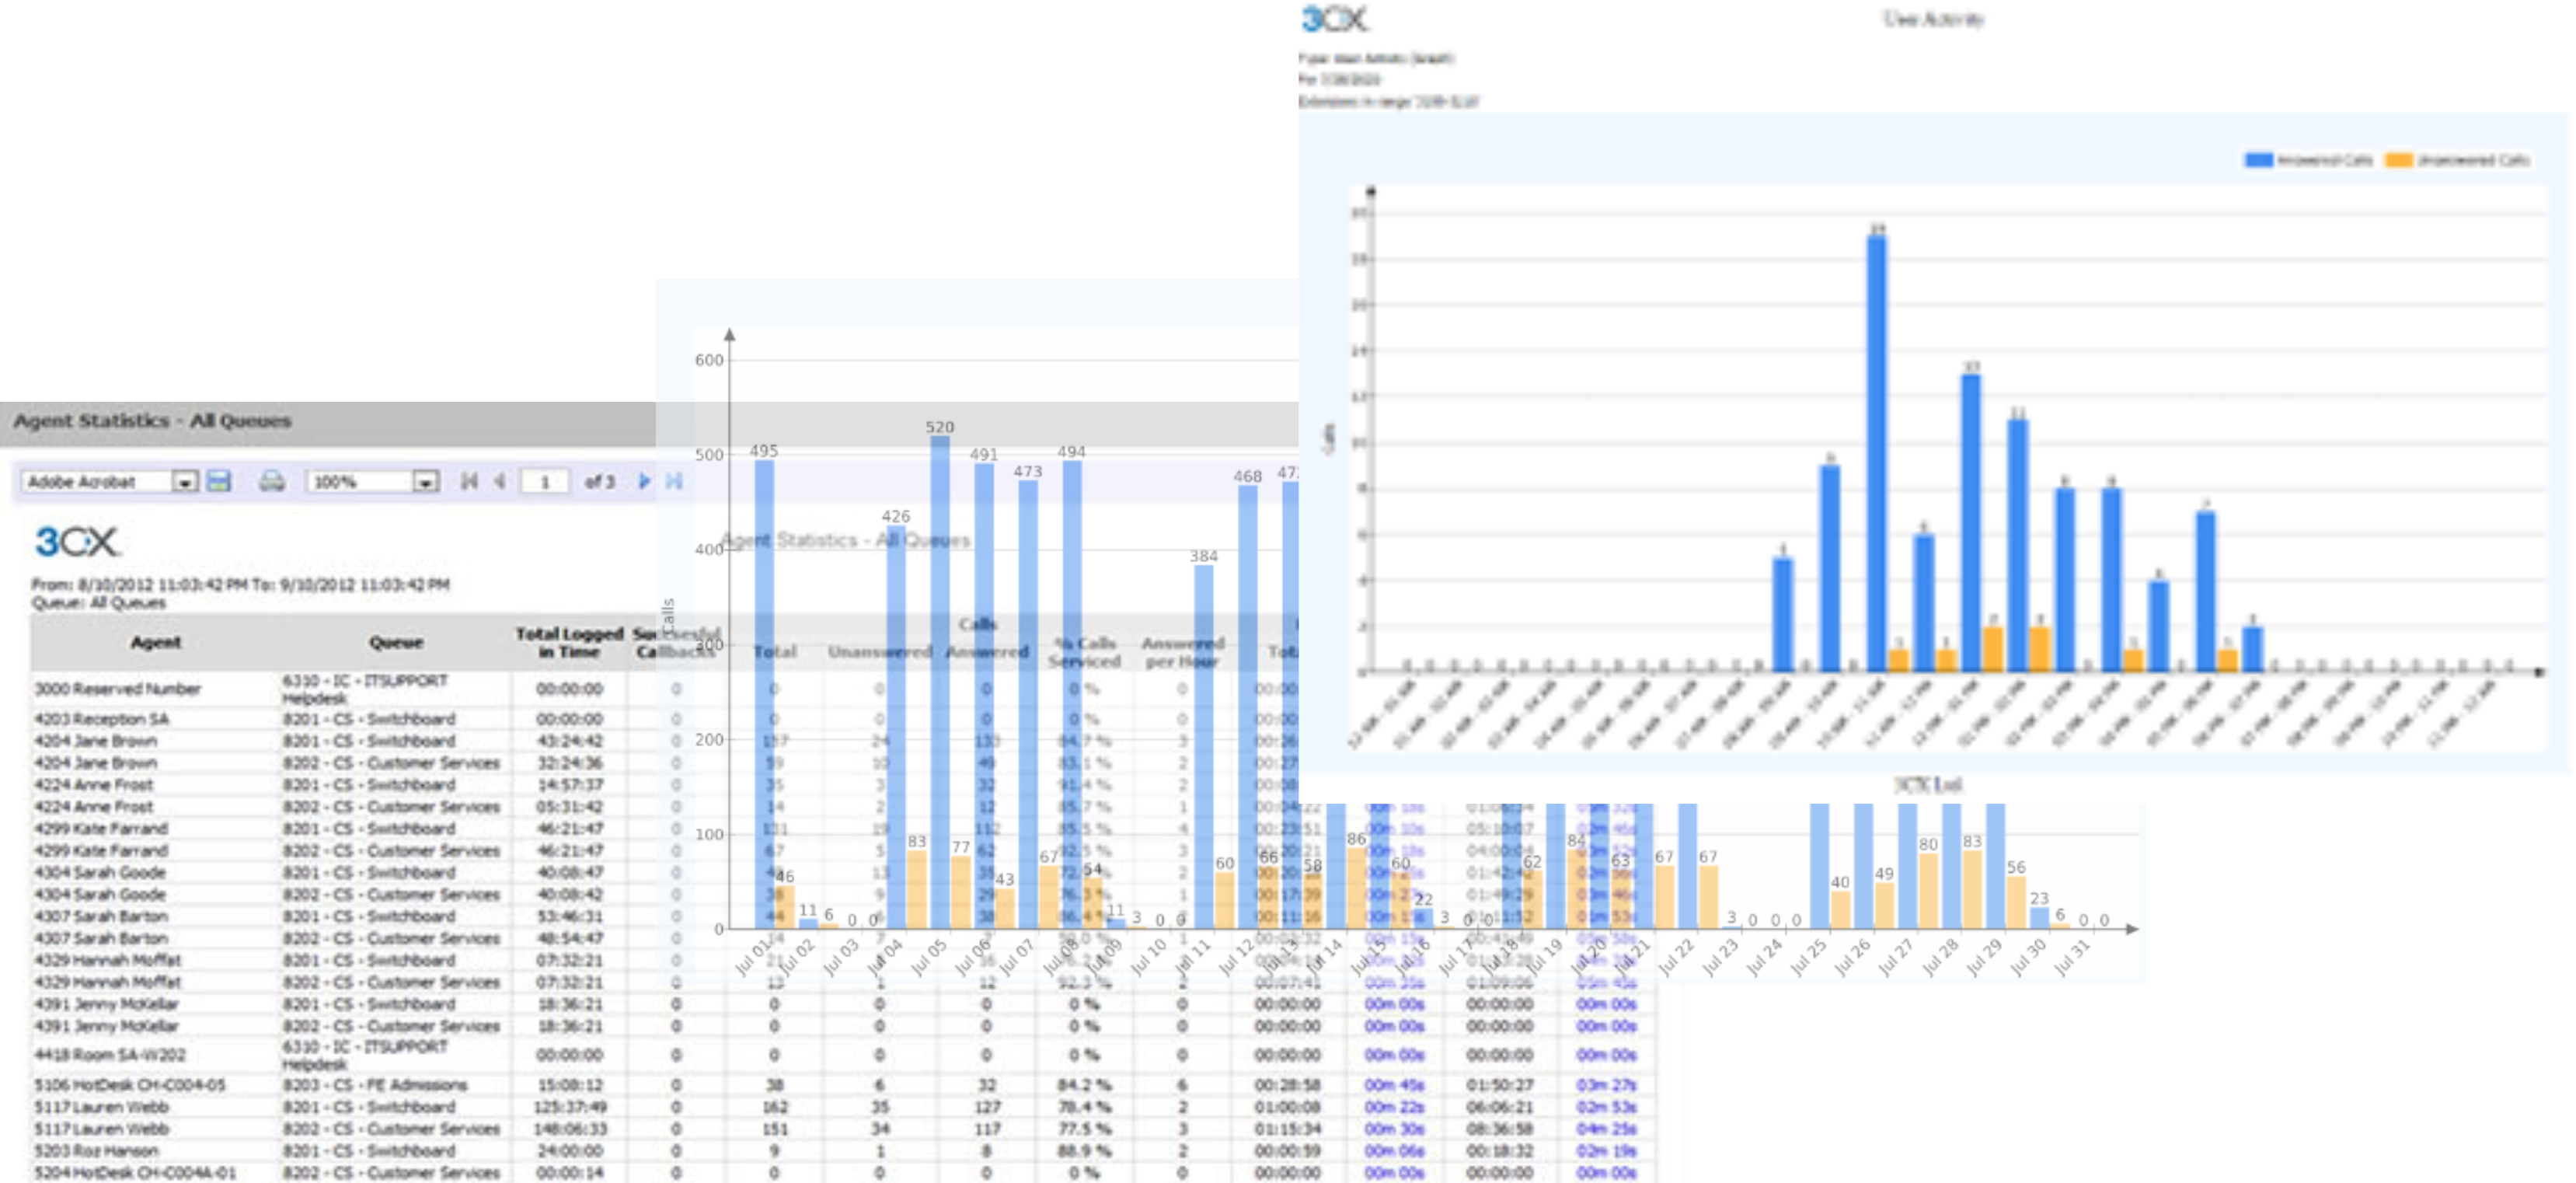Click the save/export disk icon
2576x1183 pixels.
[x=219, y=481]
